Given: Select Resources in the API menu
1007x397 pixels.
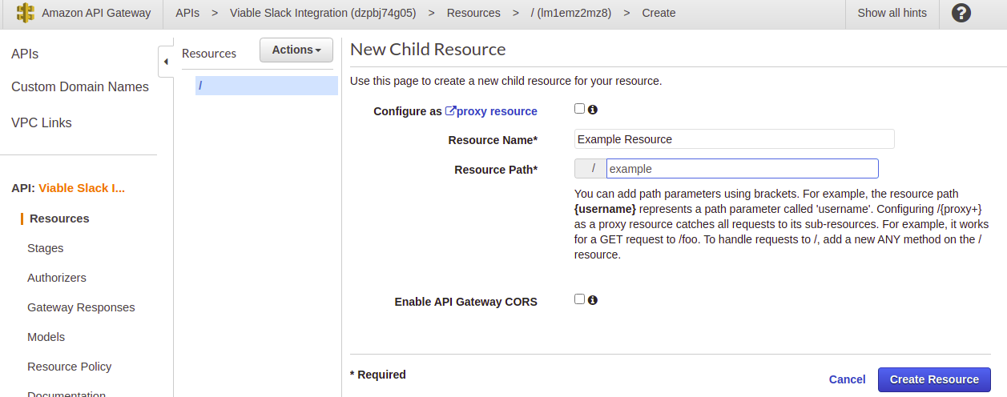Looking at the screenshot, I should pyautogui.click(x=59, y=219).
